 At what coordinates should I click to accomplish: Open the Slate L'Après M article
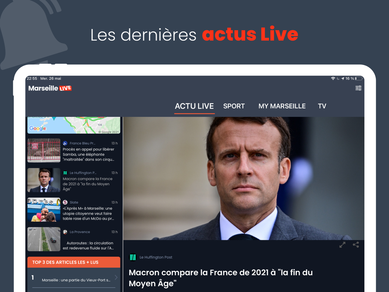74,210
